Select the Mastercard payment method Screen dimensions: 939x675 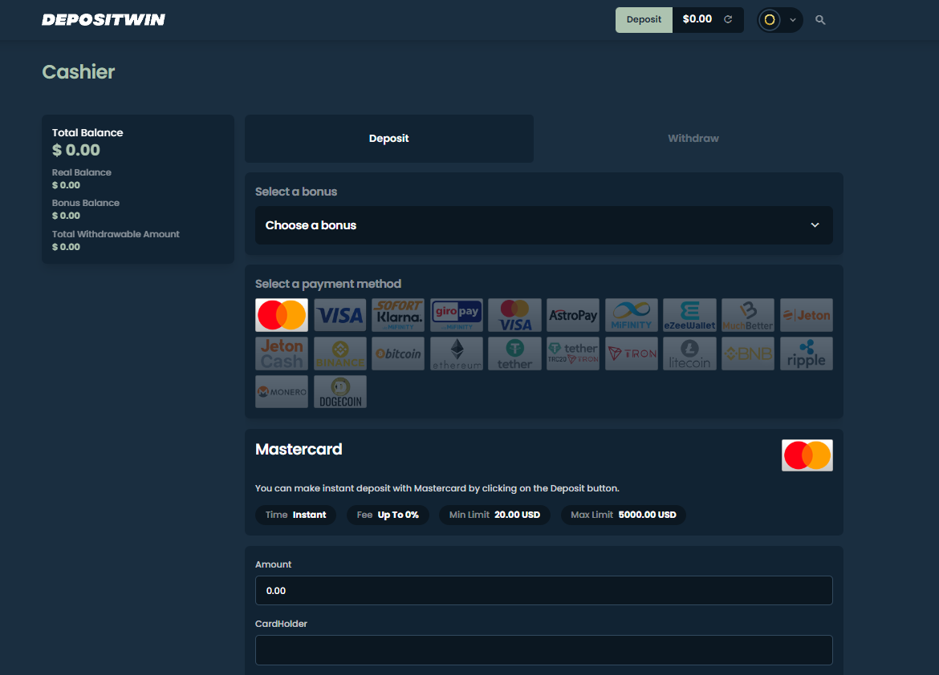[x=282, y=315]
